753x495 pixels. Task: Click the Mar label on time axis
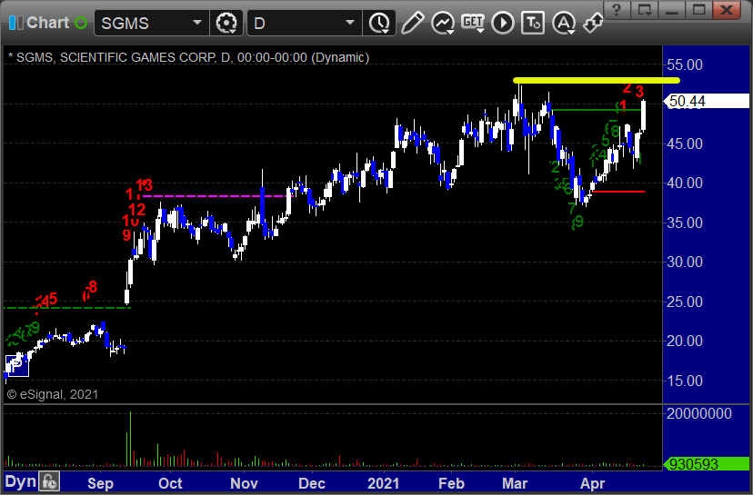(x=515, y=483)
